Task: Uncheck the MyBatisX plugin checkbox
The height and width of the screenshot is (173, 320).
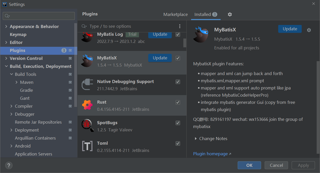Action: pyautogui.click(x=178, y=58)
